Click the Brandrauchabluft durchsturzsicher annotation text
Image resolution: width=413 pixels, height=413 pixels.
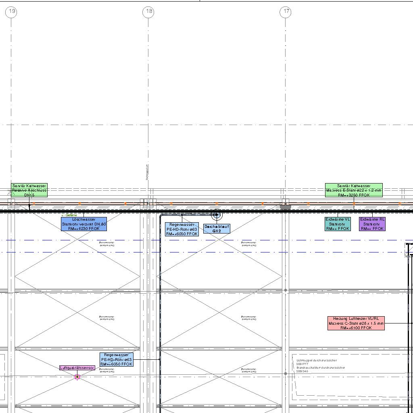click(x=321, y=368)
